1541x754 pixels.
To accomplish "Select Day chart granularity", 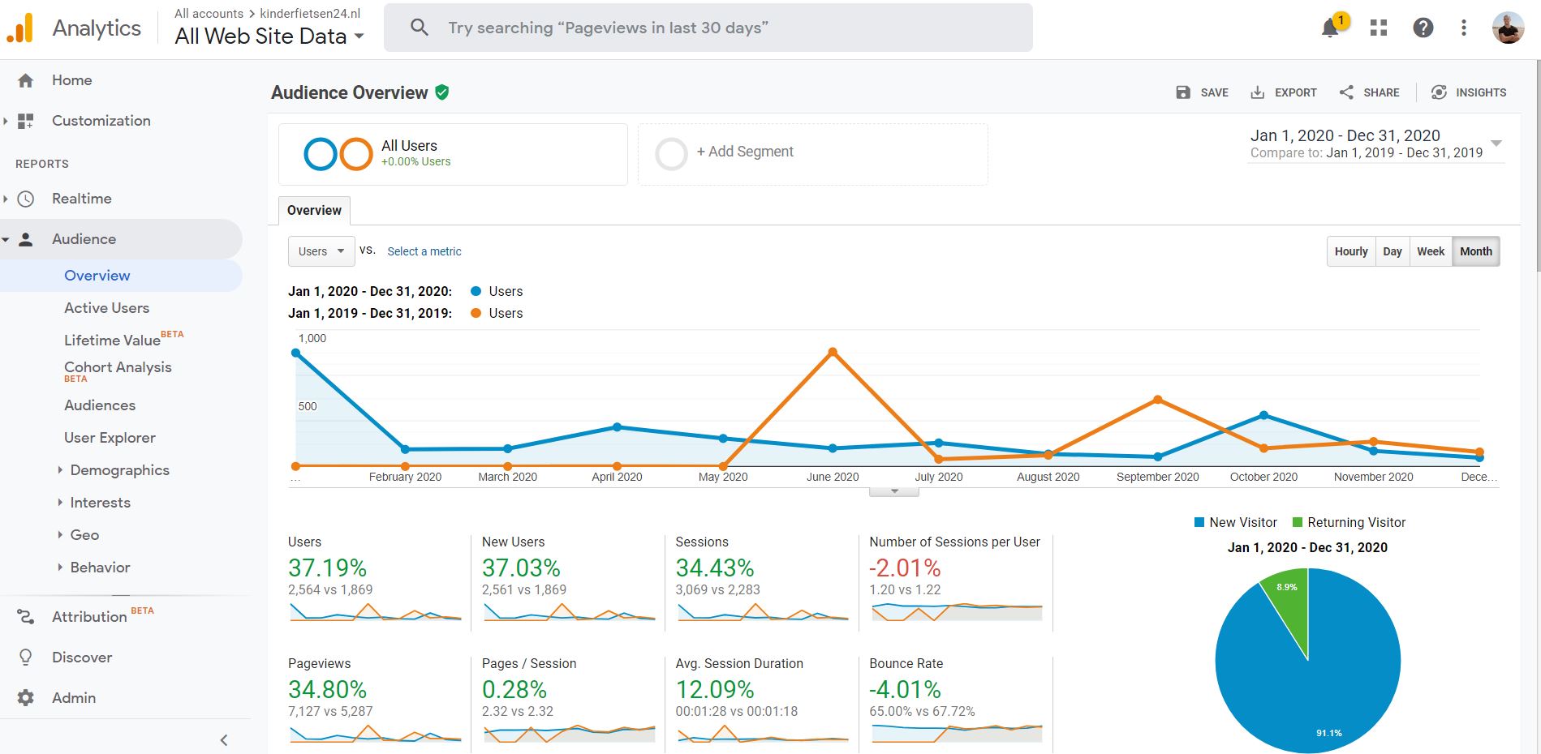I will [x=1392, y=251].
